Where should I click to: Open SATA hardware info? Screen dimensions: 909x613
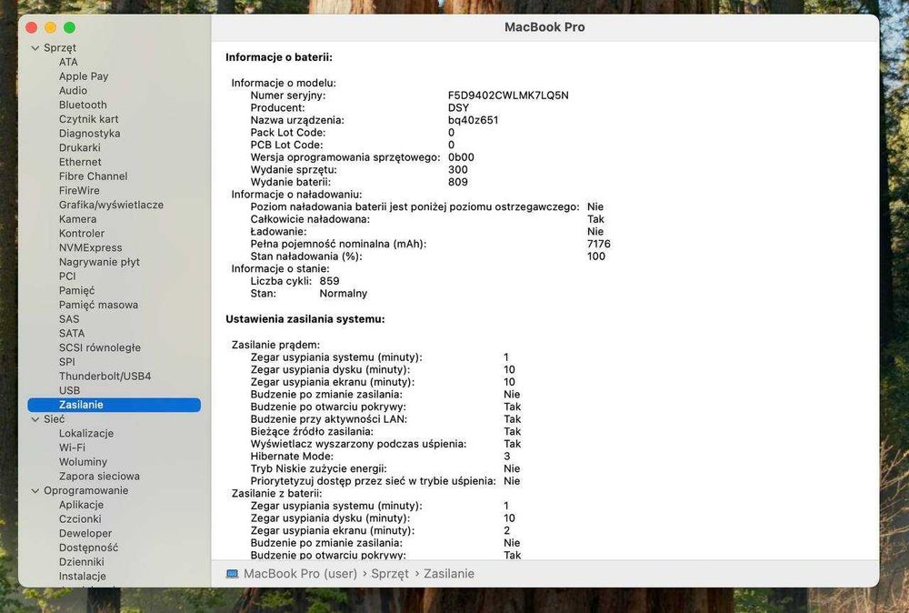71,334
